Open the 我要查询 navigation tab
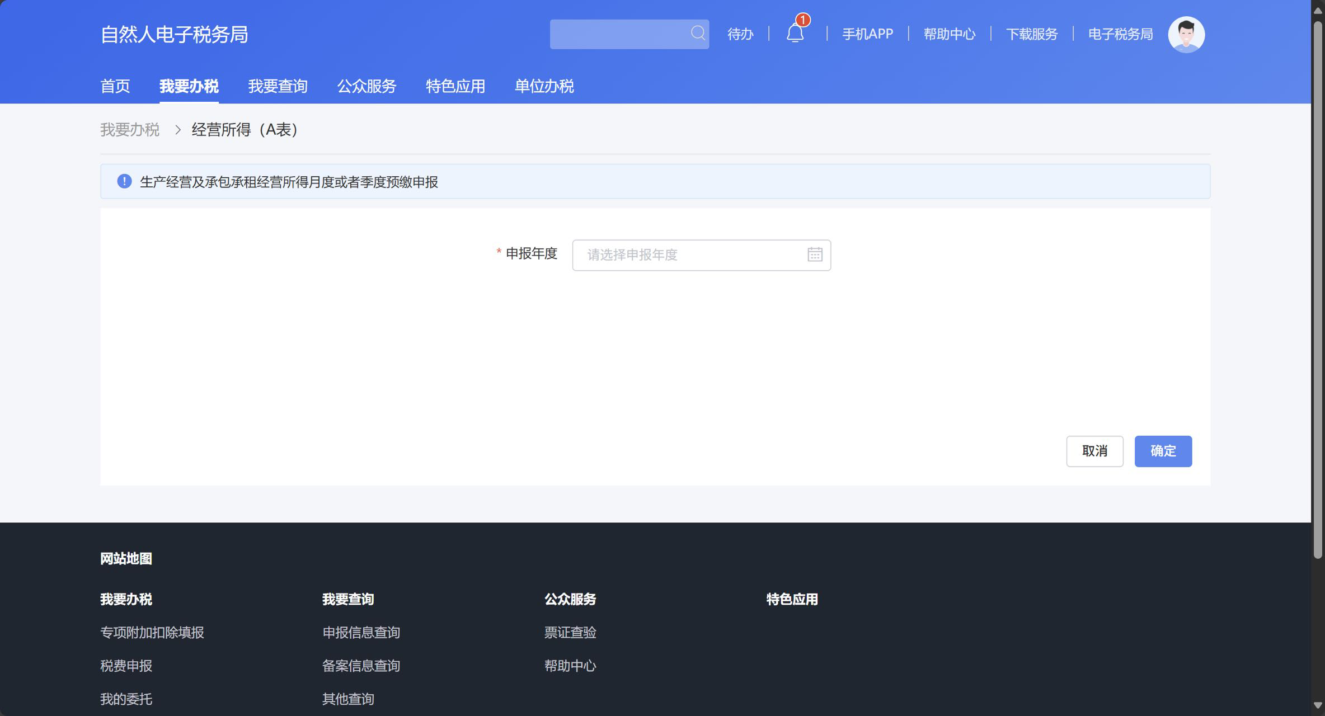 pyautogui.click(x=278, y=86)
